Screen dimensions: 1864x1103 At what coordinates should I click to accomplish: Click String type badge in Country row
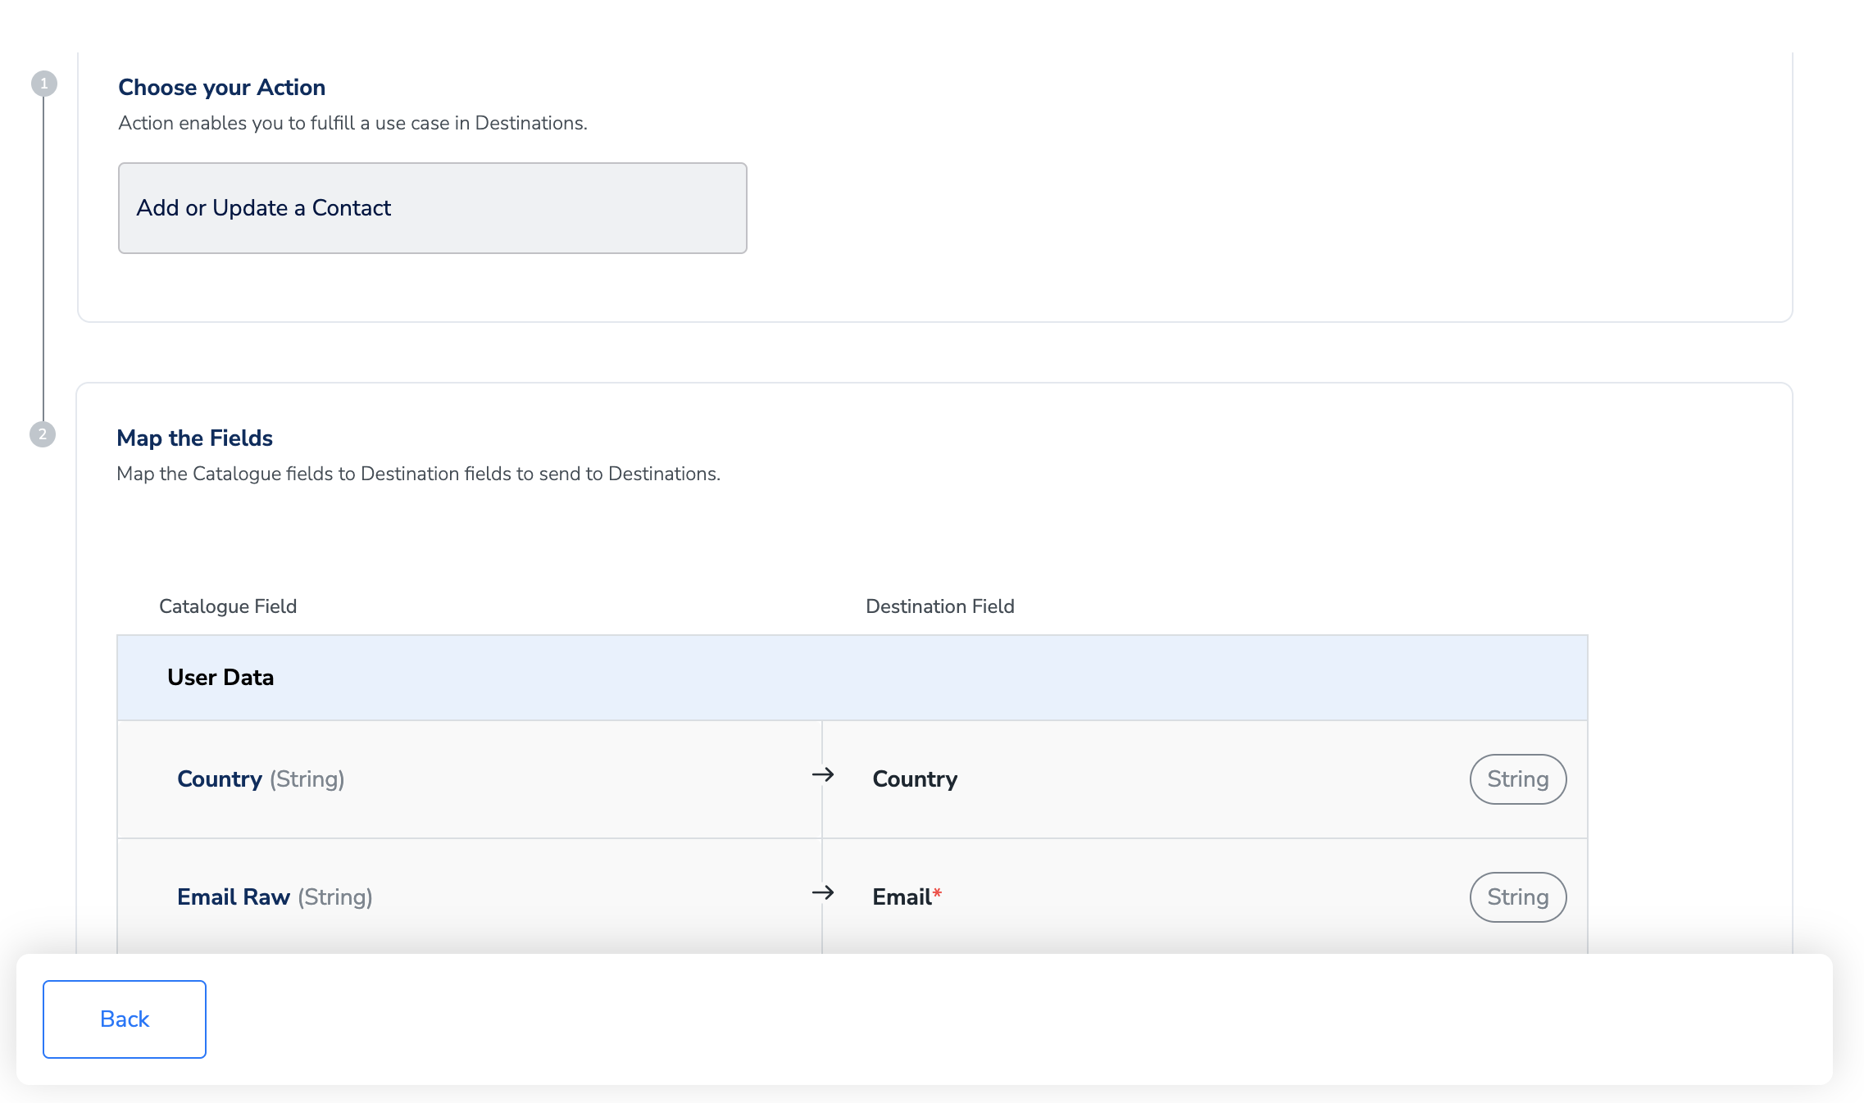(1517, 779)
